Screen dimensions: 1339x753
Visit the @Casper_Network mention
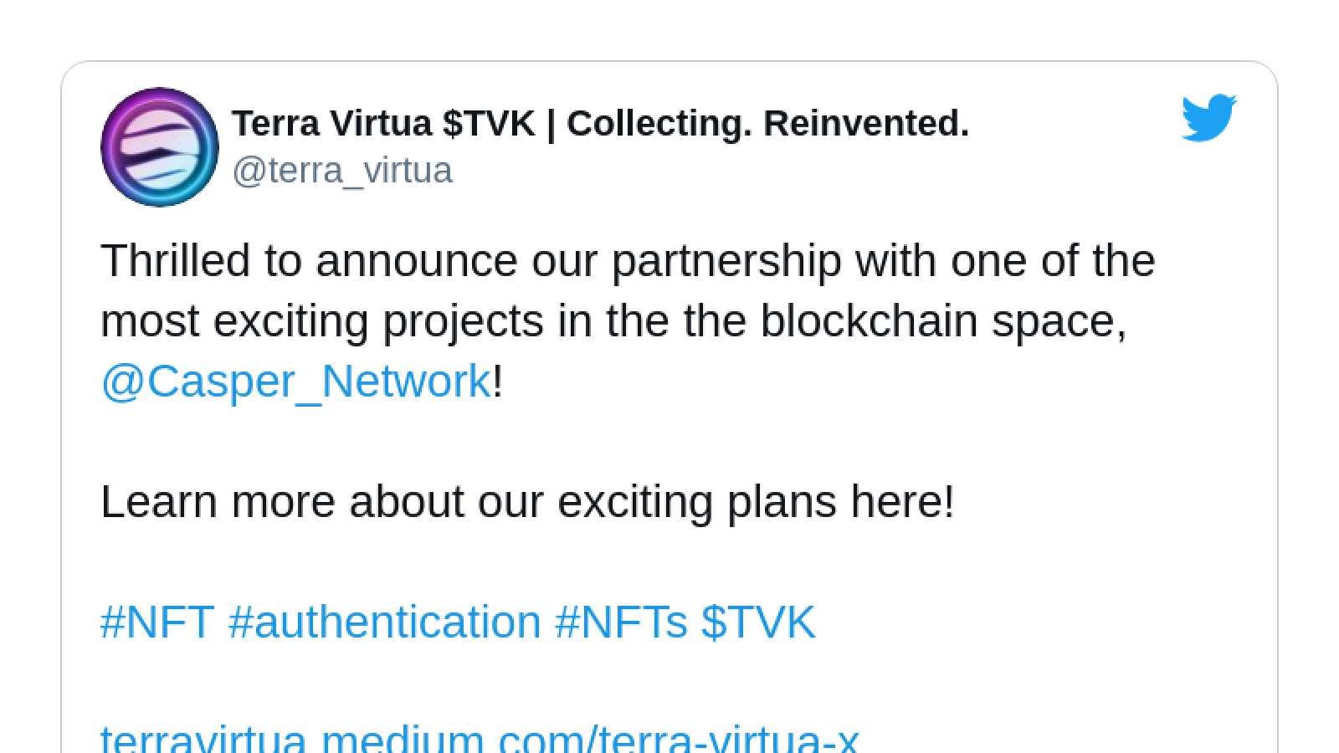(295, 382)
